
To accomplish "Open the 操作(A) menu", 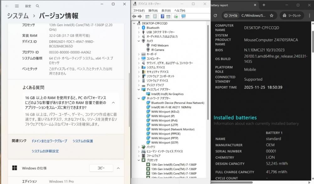I will [x=153, y=10].
